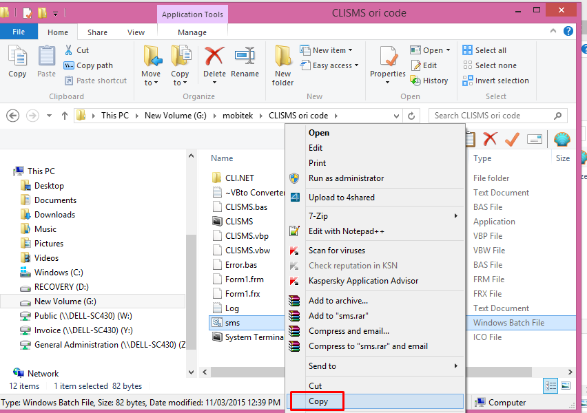Switch to the View ribbon tab

pyautogui.click(x=136, y=32)
